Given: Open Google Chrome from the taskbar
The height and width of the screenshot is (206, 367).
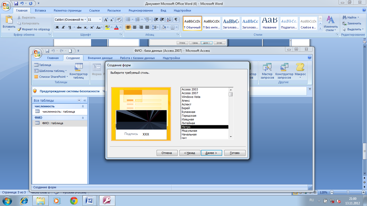Looking at the screenshot, I should (x=74, y=200).
